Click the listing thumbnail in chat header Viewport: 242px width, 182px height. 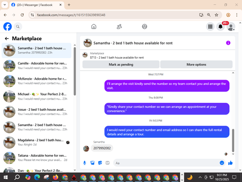tap(88, 43)
